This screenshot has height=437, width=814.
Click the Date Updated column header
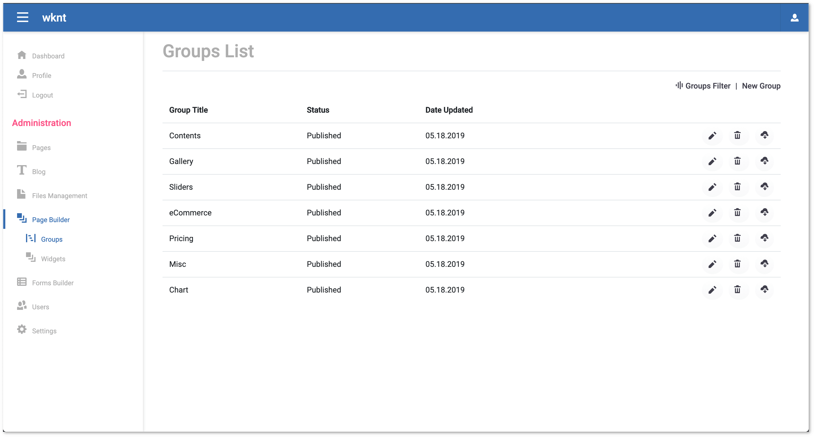tap(449, 110)
